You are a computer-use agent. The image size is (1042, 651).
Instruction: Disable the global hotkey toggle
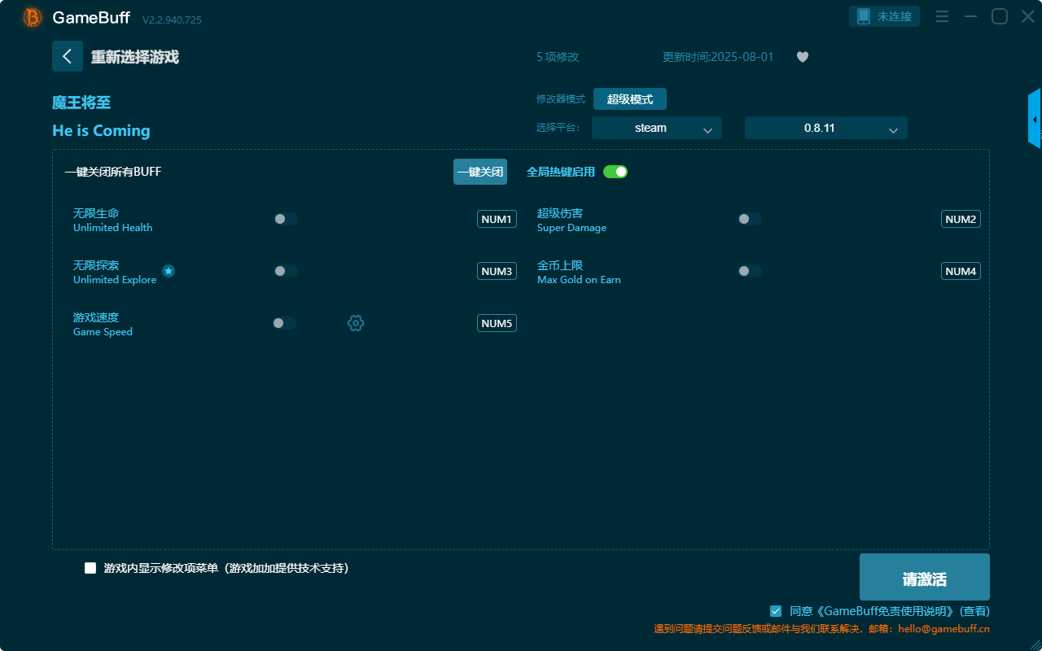coord(615,172)
